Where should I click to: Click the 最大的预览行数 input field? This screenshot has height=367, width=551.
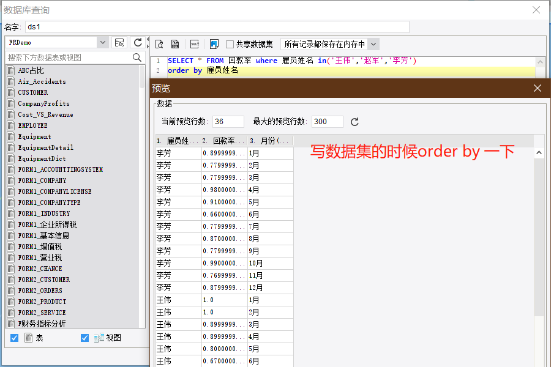point(327,122)
